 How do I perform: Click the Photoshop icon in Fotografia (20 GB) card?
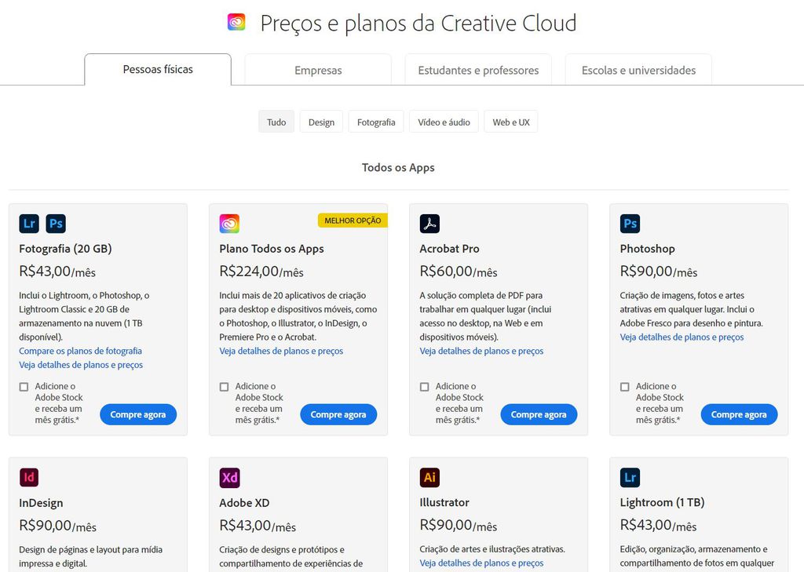coord(56,224)
